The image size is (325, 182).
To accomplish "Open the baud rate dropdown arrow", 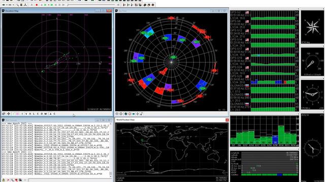I will (13, 5).
